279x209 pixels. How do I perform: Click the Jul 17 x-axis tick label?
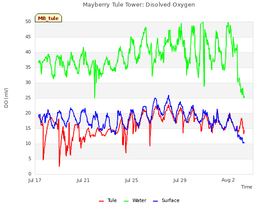tap(35, 180)
